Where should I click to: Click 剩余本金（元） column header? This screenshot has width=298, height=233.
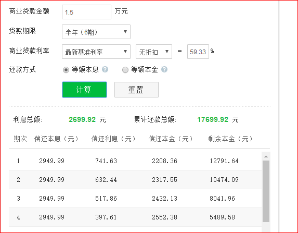pos(230,139)
